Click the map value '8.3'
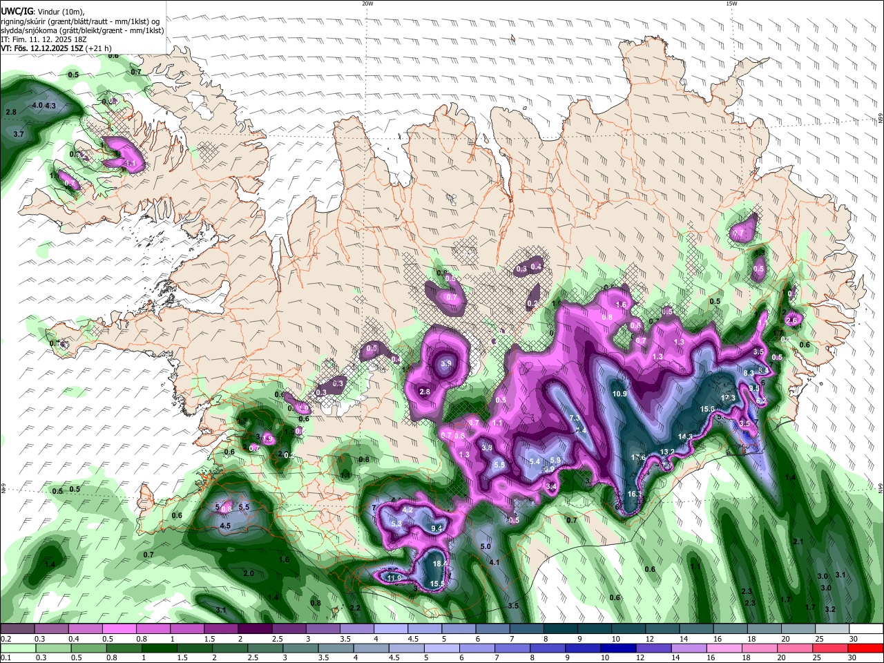 (x=749, y=373)
